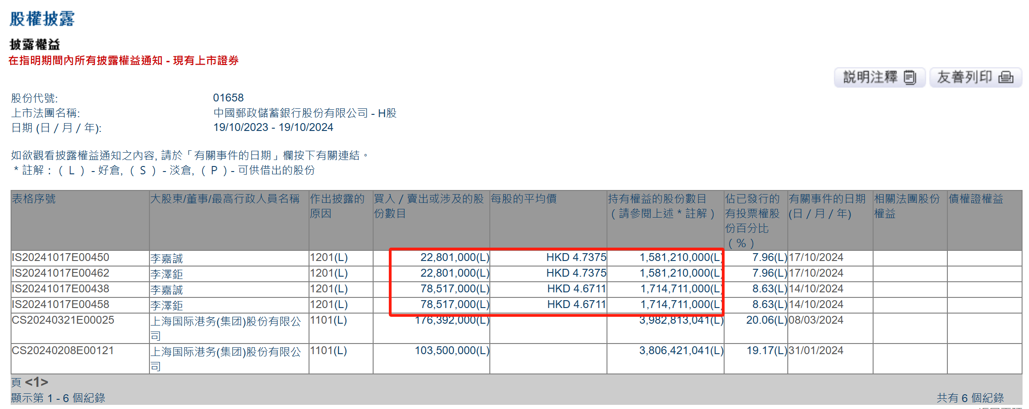
Task: Click HKD 4.6711 in IS20241017E00458 row
Action: pyautogui.click(x=577, y=304)
